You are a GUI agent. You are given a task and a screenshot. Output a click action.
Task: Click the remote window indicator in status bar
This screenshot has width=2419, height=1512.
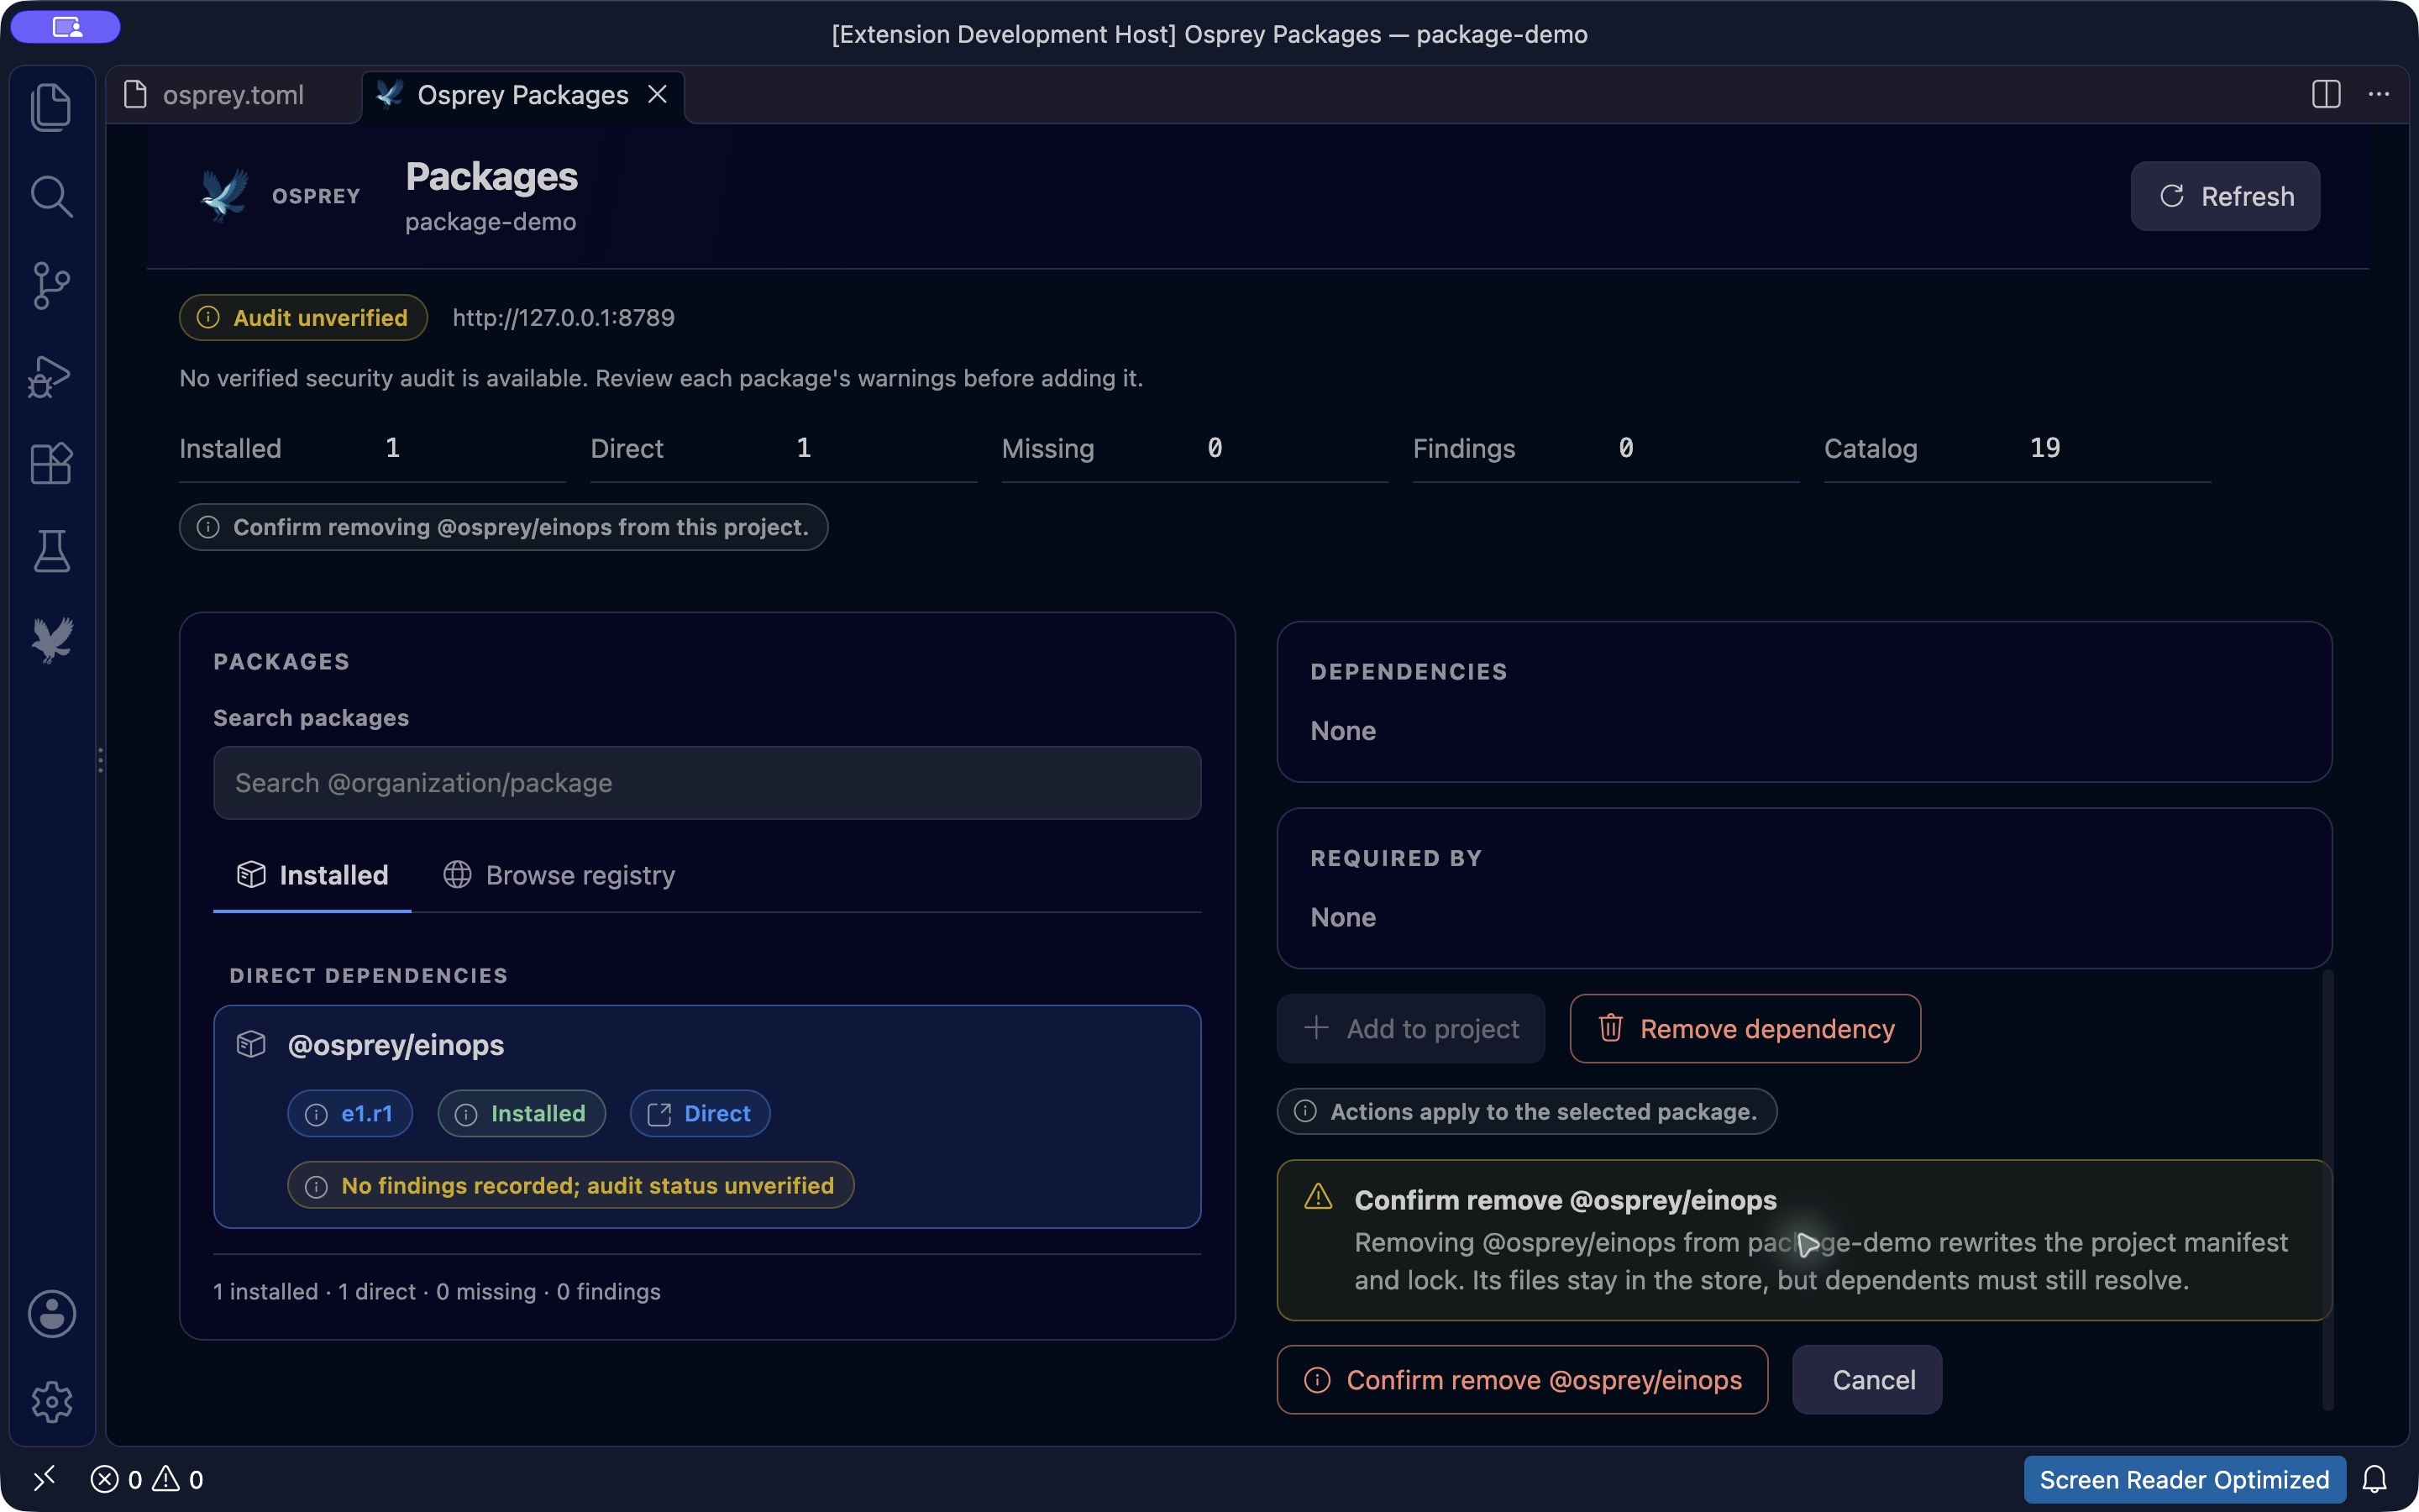(44, 1478)
